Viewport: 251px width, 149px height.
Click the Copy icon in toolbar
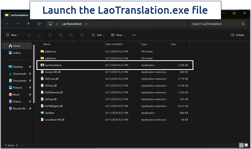(x=40, y=35)
